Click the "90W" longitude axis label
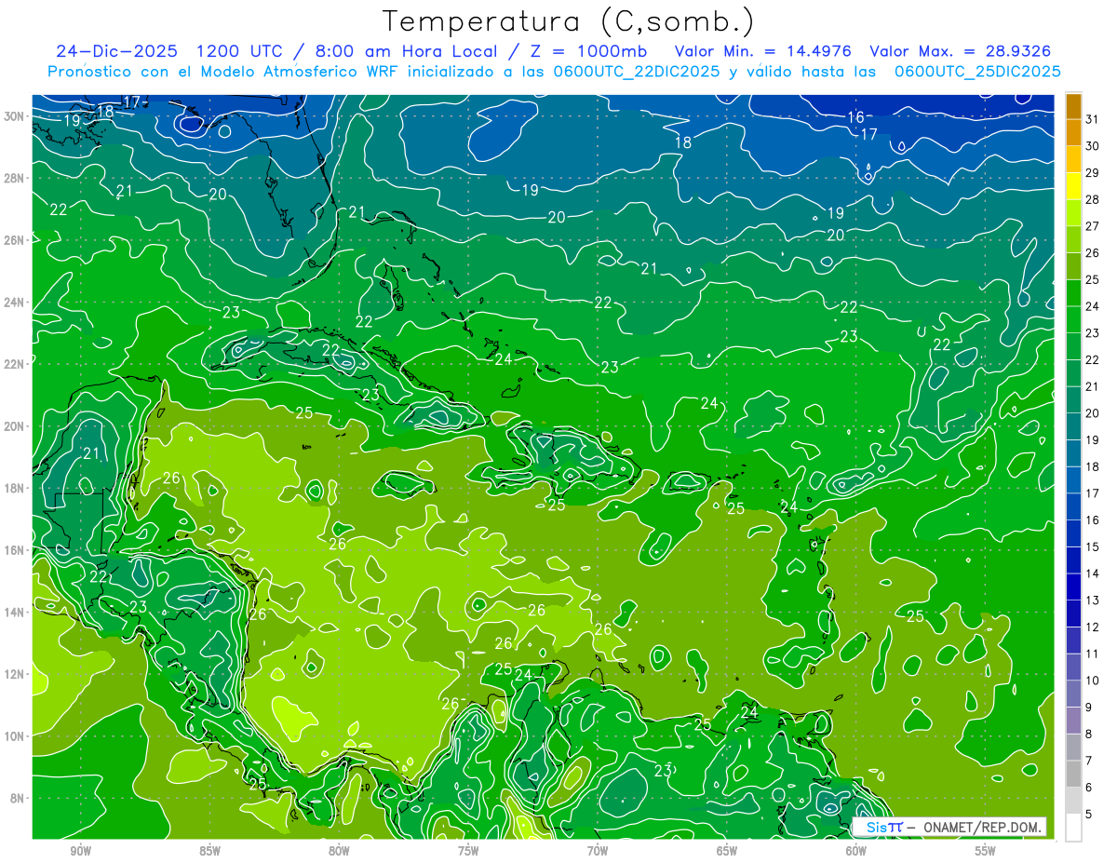This screenshot has width=1117, height=863. (80, 851)
